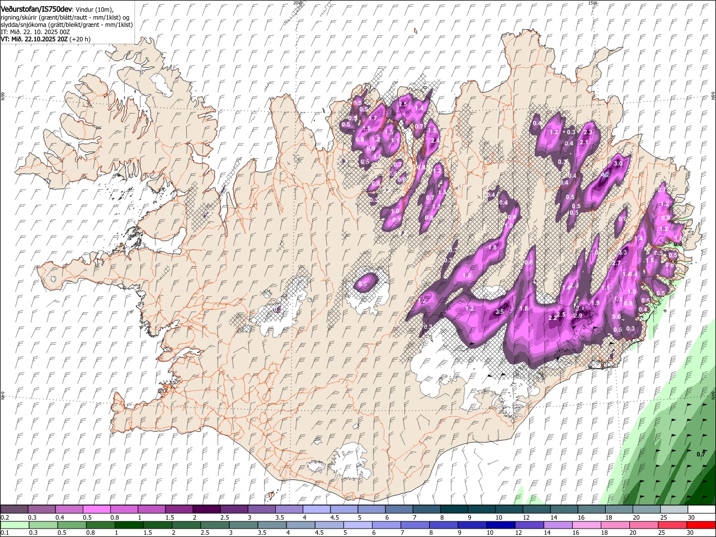
Task: Click the pale green lower legend swatch 0.1–0.3
Action: tap(15, 525)
